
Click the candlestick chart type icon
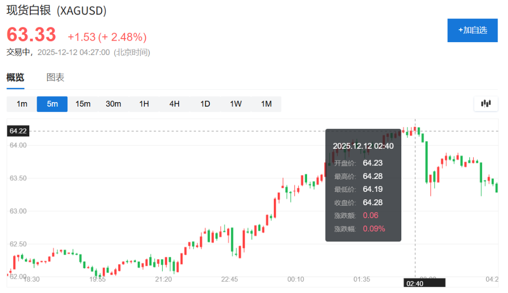coord(486,104)
